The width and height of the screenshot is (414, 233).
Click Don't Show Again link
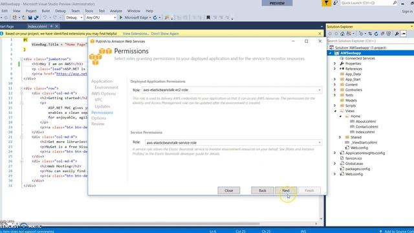(165, 34)
